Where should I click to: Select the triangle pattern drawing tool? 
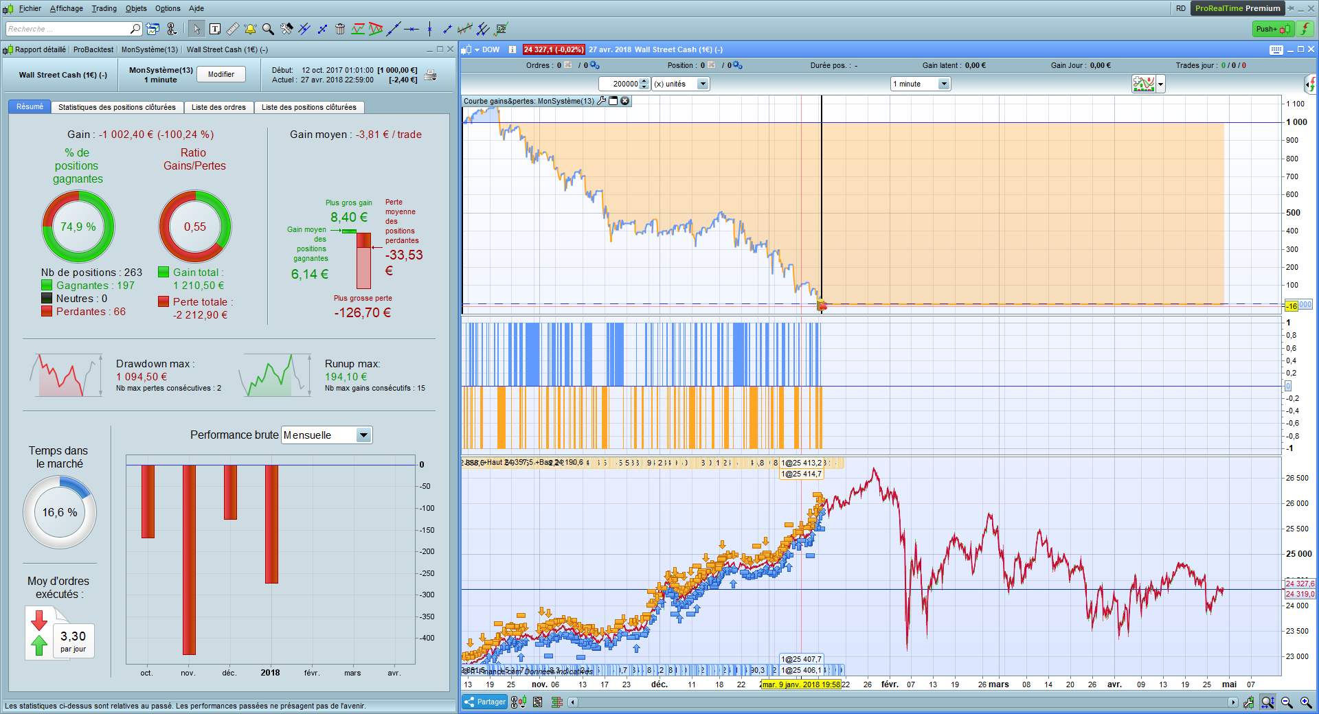point(376,29)
